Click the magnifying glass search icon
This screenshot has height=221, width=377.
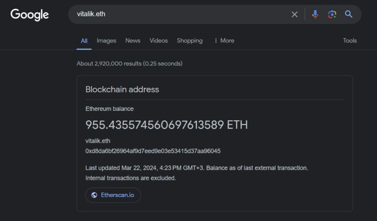point(349,14)
